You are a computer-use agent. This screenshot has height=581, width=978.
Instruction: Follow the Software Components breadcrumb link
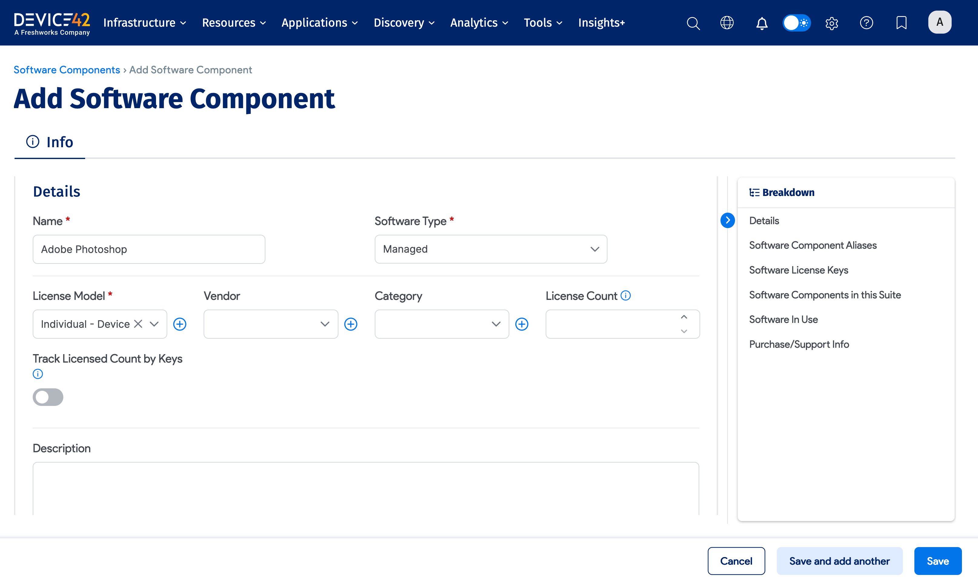pos(67,70)
